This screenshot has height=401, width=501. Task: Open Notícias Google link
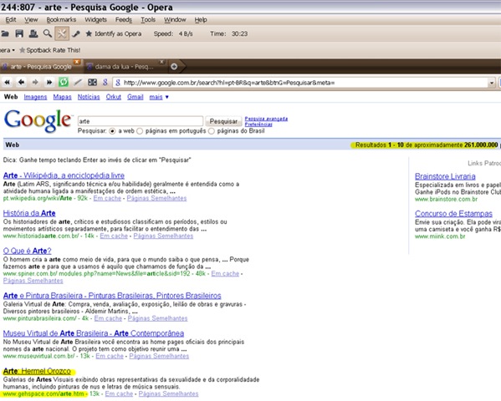click(x=89, y=97)
